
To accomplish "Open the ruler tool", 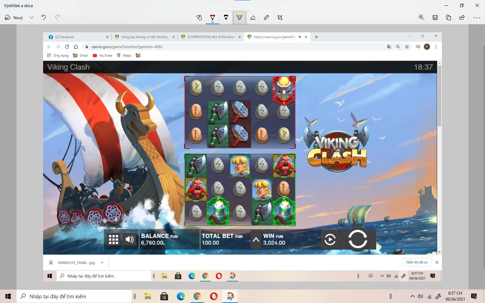I will [x=266, y=18].
